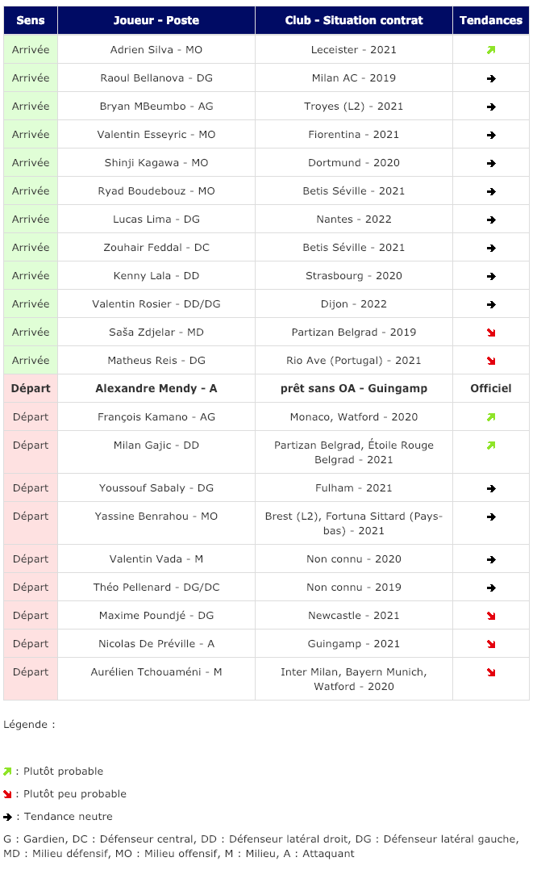Select the bold 'Alexandre Mendy - A' cell
Viewport: 537px width, 870px height.
tap(156, 388)
